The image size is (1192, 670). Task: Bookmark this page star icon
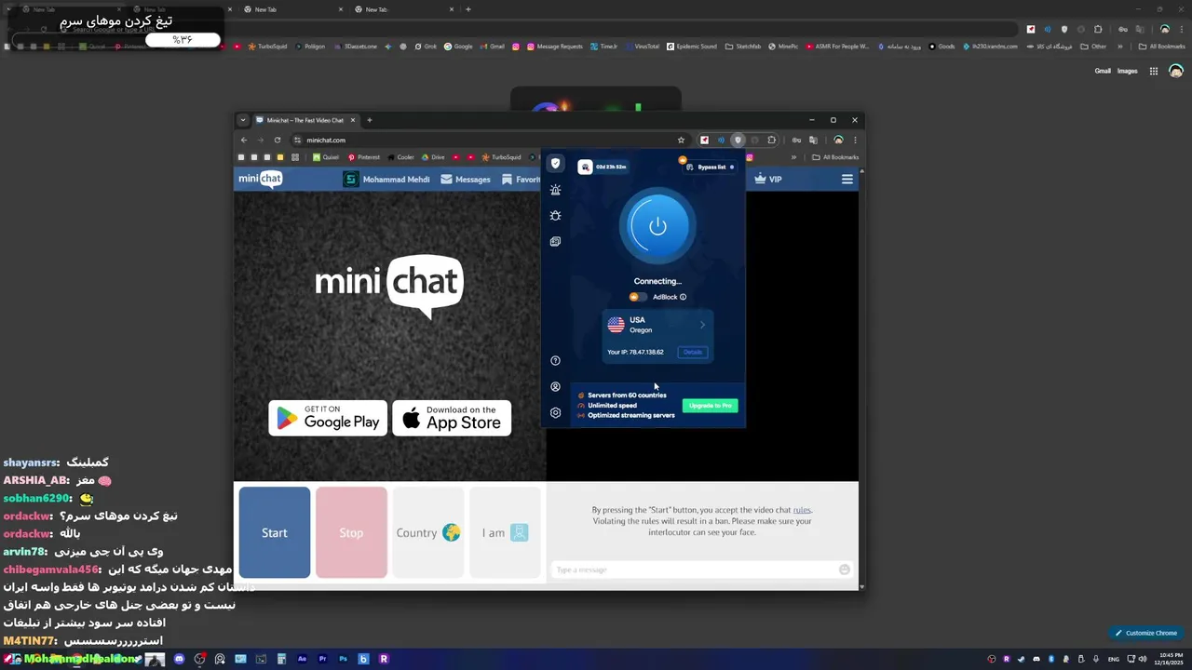(x=681, y=141)
